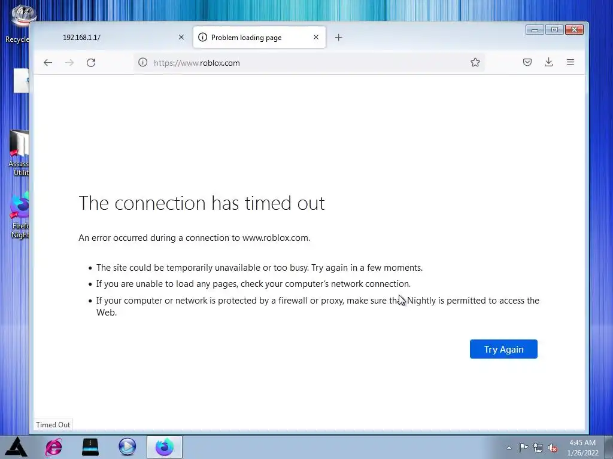Switch to the 192.168.1.1/ tab
This screenshot has width=613, height=459.
tap(113, 38)
